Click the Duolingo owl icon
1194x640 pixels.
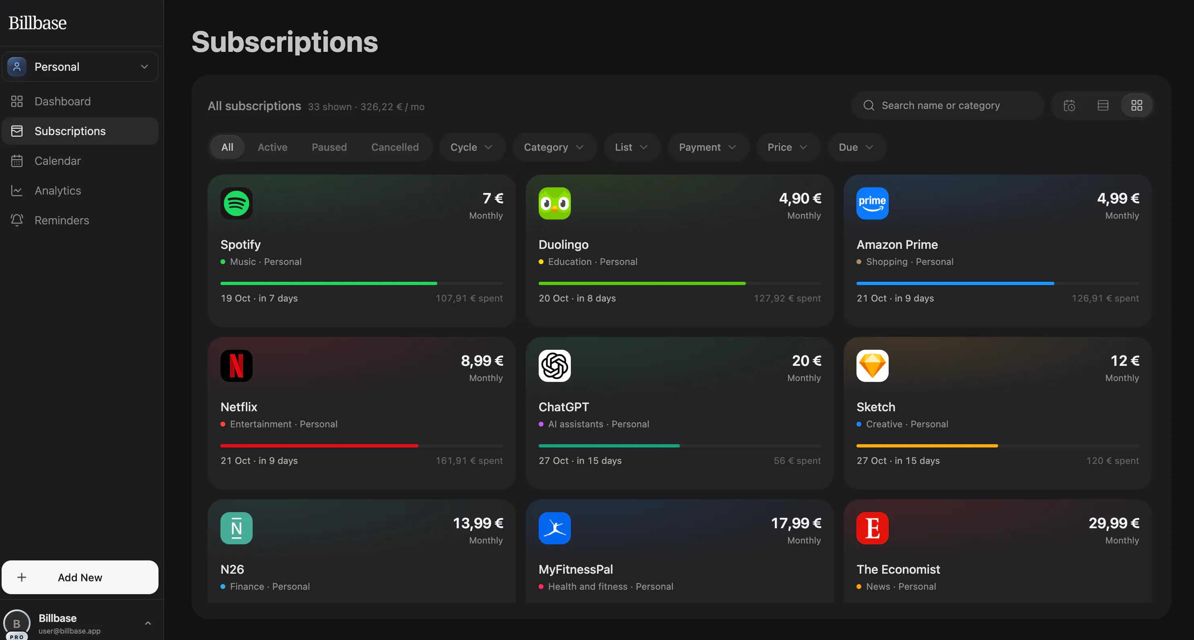(x=554, y=203)
